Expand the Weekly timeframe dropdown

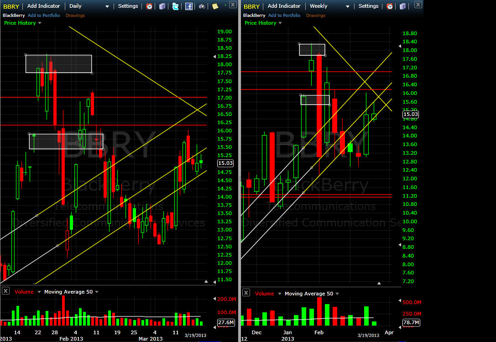click(x=347, y=7)
